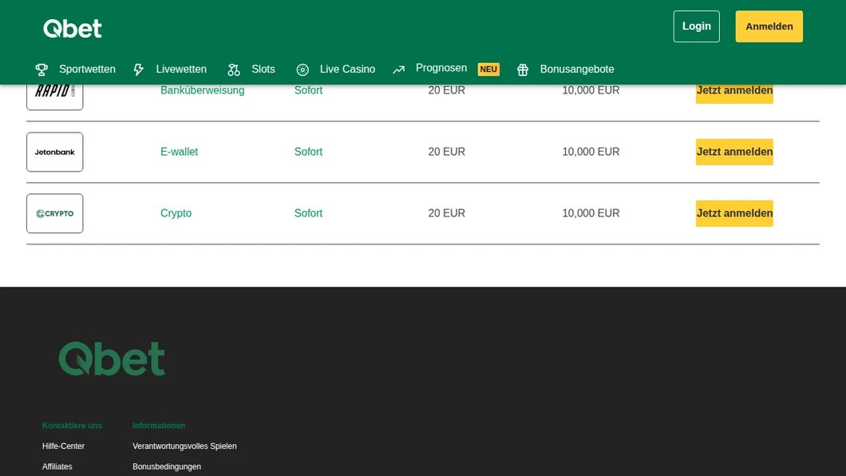View the Bonusangebote page
846x476 pixels.
pos(577,69)
